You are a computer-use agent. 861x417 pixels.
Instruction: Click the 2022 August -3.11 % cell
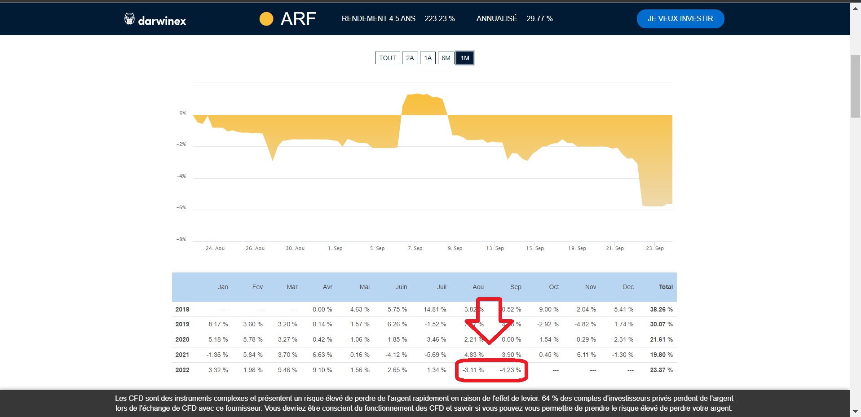473,370
